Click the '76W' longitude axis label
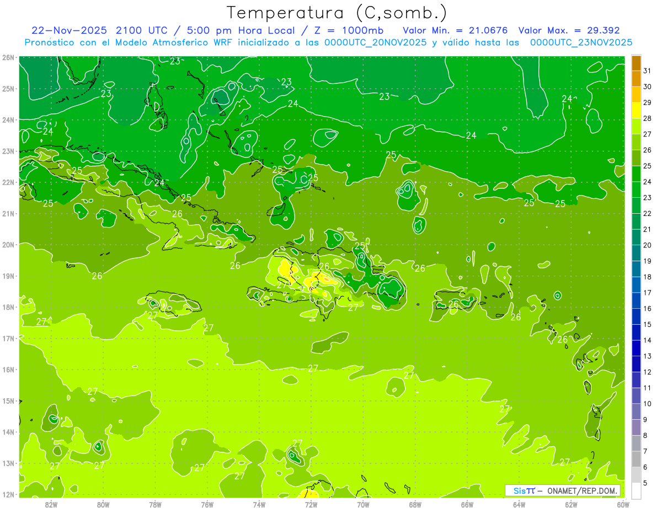This screenshot has height=512, width=662. 207,504
